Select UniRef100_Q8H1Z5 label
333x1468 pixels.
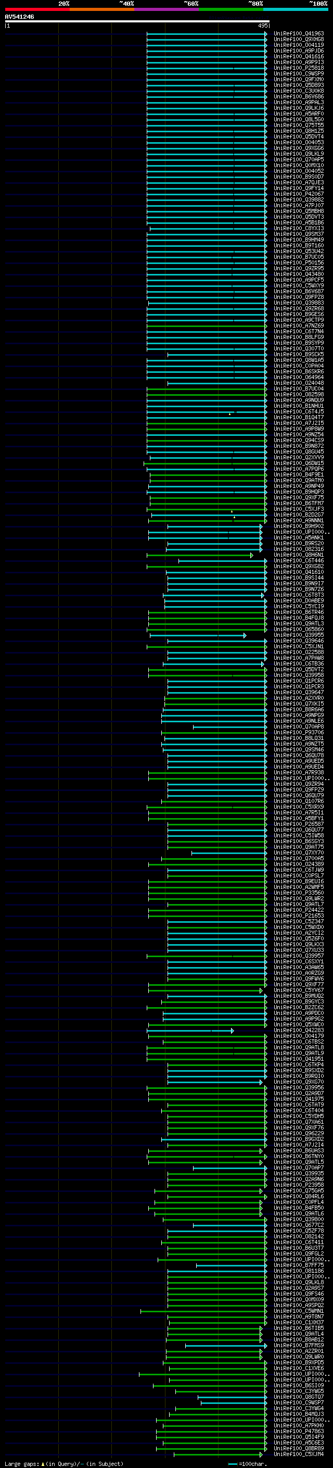tap(299, 131)
